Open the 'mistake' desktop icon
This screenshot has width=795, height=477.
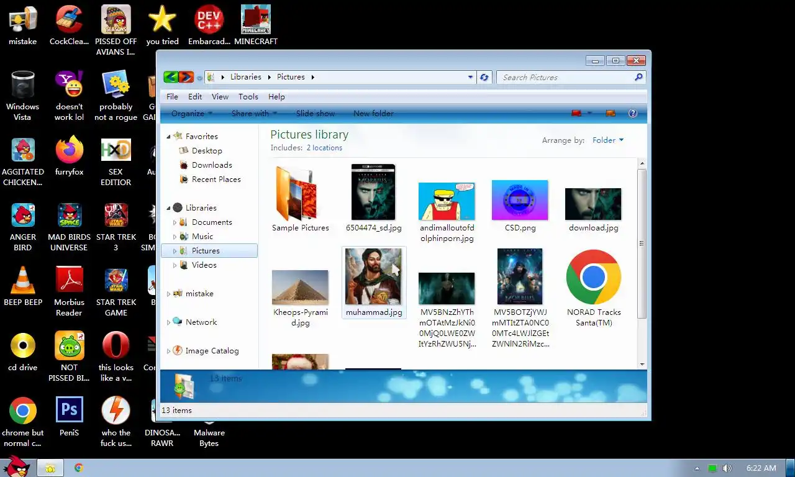click(22, 25)
